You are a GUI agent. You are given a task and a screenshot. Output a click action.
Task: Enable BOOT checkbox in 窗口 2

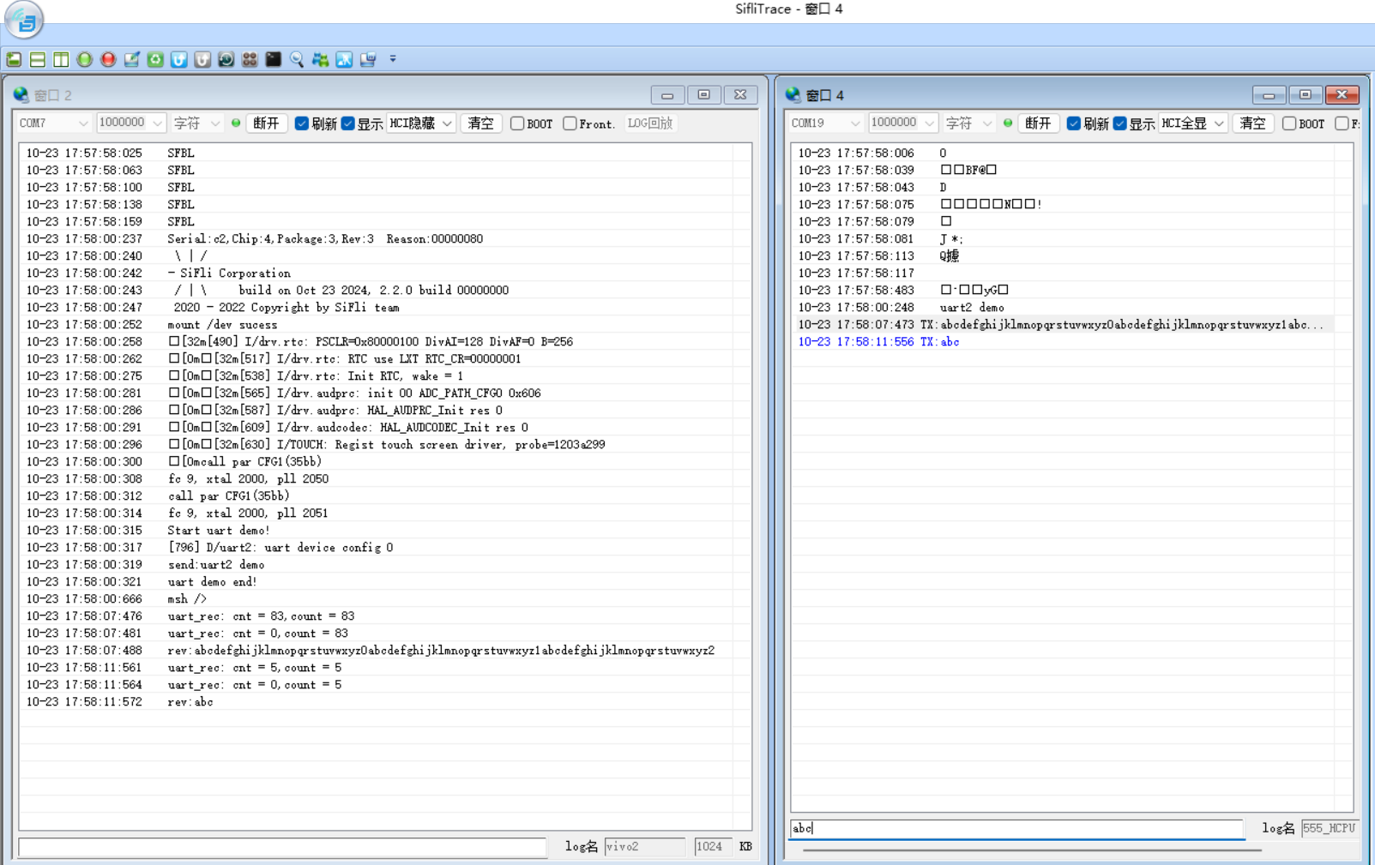pos(517,123)
